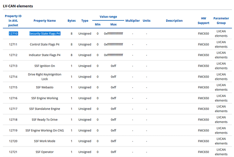Click the 'SSF Engine Working On CNG' cell

pos(45,130)
